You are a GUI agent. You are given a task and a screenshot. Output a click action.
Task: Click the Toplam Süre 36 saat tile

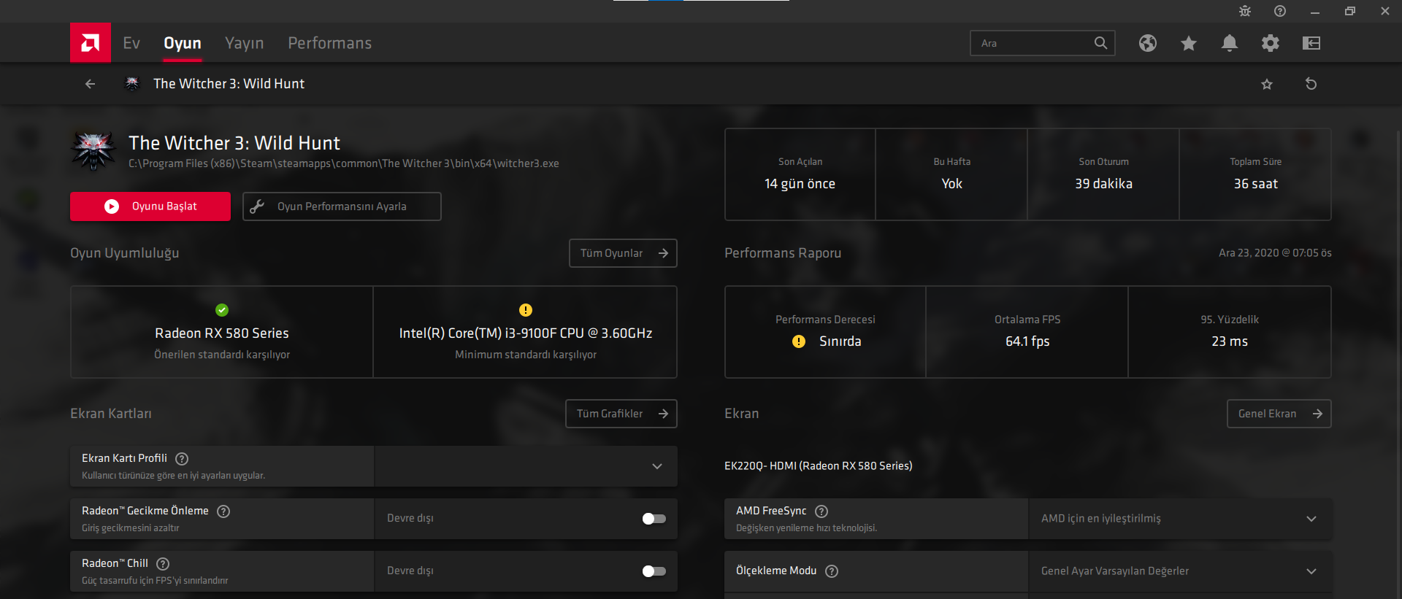click(x=1256, y=174)
